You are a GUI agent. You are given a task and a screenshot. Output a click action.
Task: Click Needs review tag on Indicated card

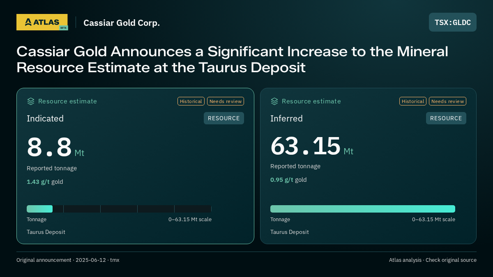[226, 101]
